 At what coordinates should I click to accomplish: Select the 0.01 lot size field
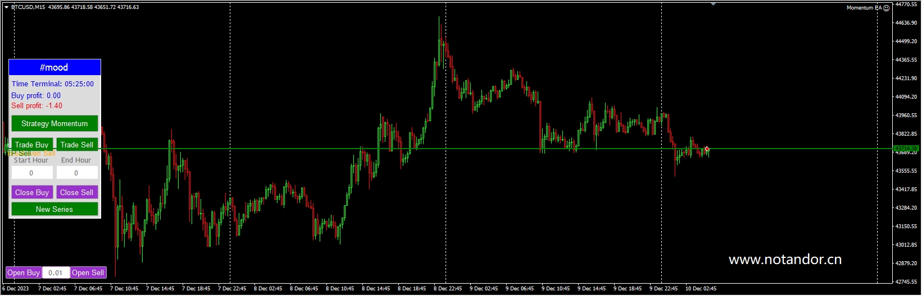pyautogui.click(x=56, y=272)
